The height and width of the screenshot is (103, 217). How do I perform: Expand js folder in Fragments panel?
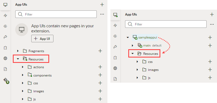23,99
